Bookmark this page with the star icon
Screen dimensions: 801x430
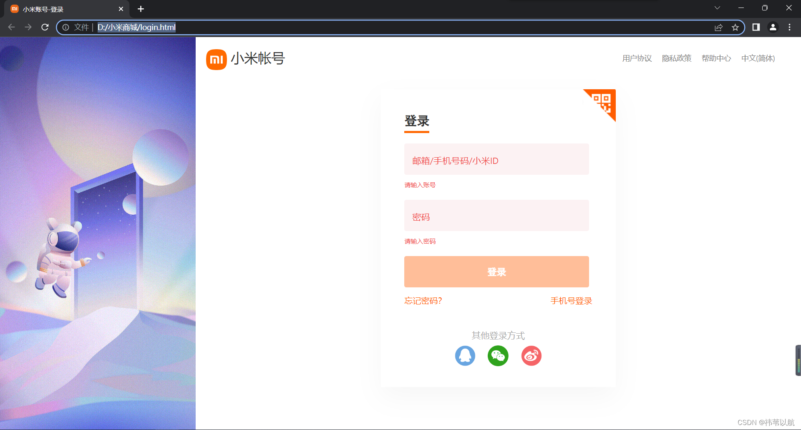point(735,28)
